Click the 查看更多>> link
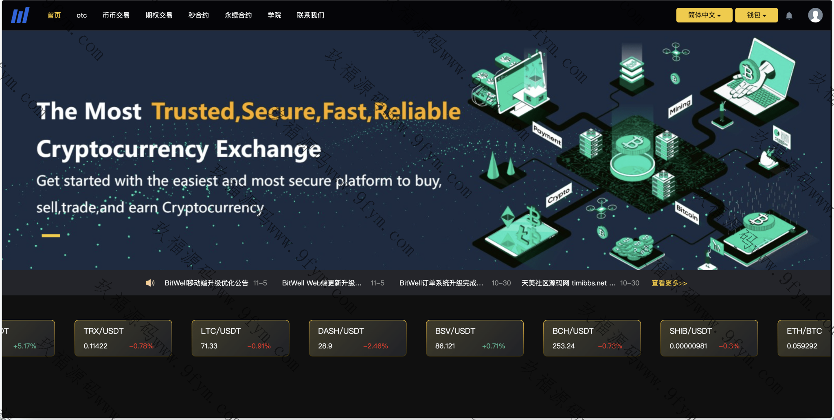The width and height of the screenshot is (834, 420). (x=669, y=283)
